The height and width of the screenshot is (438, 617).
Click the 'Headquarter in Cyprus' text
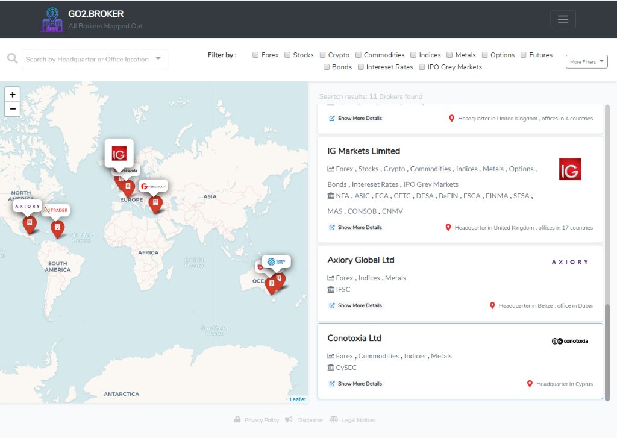[564, 384]
